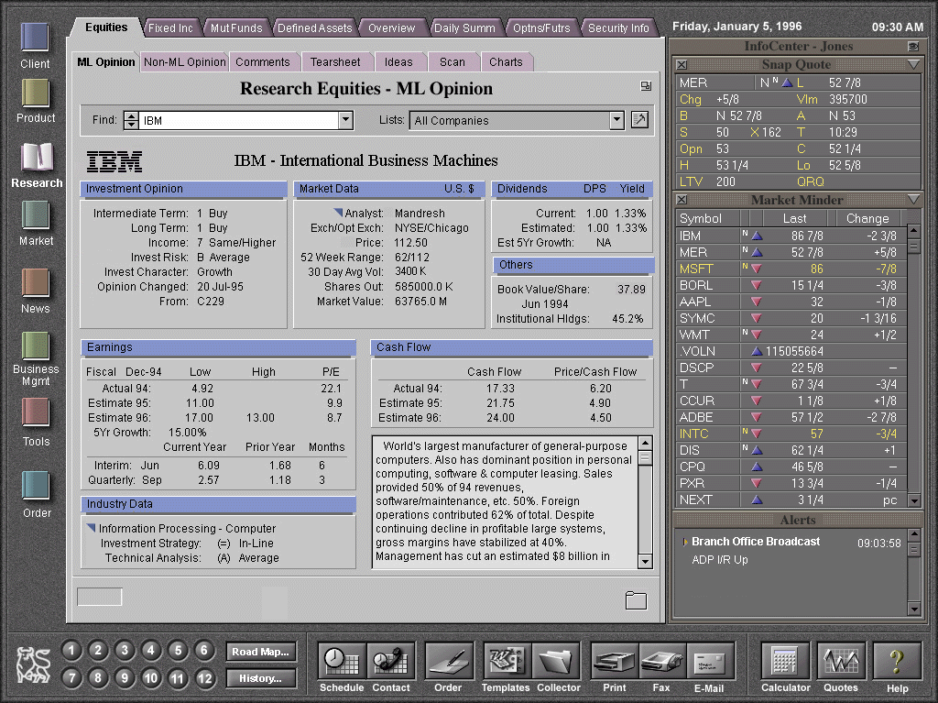The height and width of the screenshot is (703, 938).
Task: Select the MSFT row in Market Minder
Action: (x=791, y=269)
